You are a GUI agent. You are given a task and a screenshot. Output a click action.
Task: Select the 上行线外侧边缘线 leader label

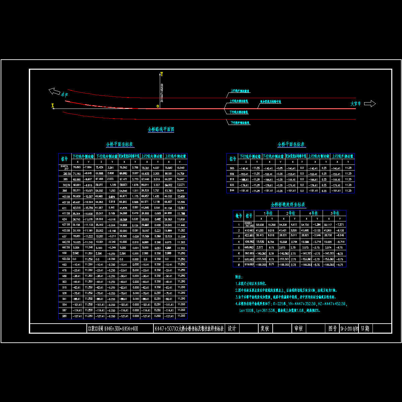point(241,91)
